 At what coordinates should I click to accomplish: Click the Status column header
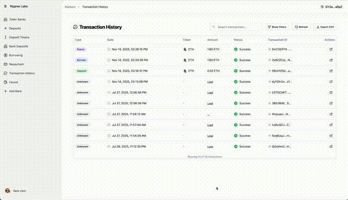click(238, 40)
